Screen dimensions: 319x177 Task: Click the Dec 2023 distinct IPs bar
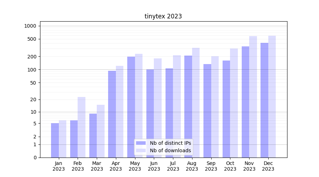[x=264, y=100]
